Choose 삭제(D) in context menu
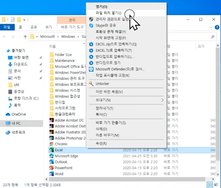 (126, 129)
